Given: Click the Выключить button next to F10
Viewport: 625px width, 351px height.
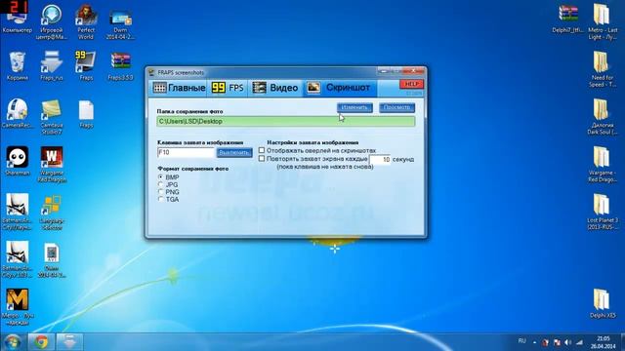Looking at the screenshot, I should coord(234,152).
